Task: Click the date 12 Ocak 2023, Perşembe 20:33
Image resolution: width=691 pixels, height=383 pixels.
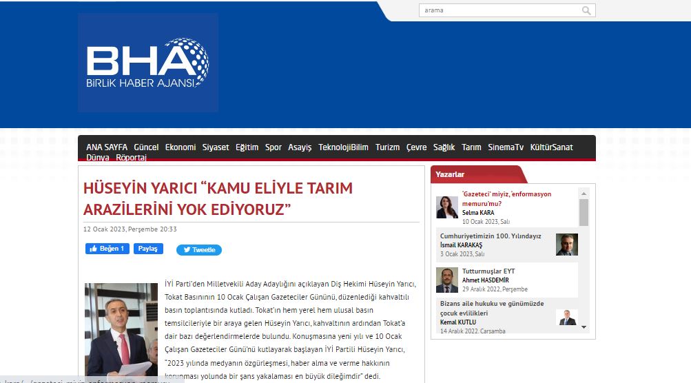Action: 130,229
